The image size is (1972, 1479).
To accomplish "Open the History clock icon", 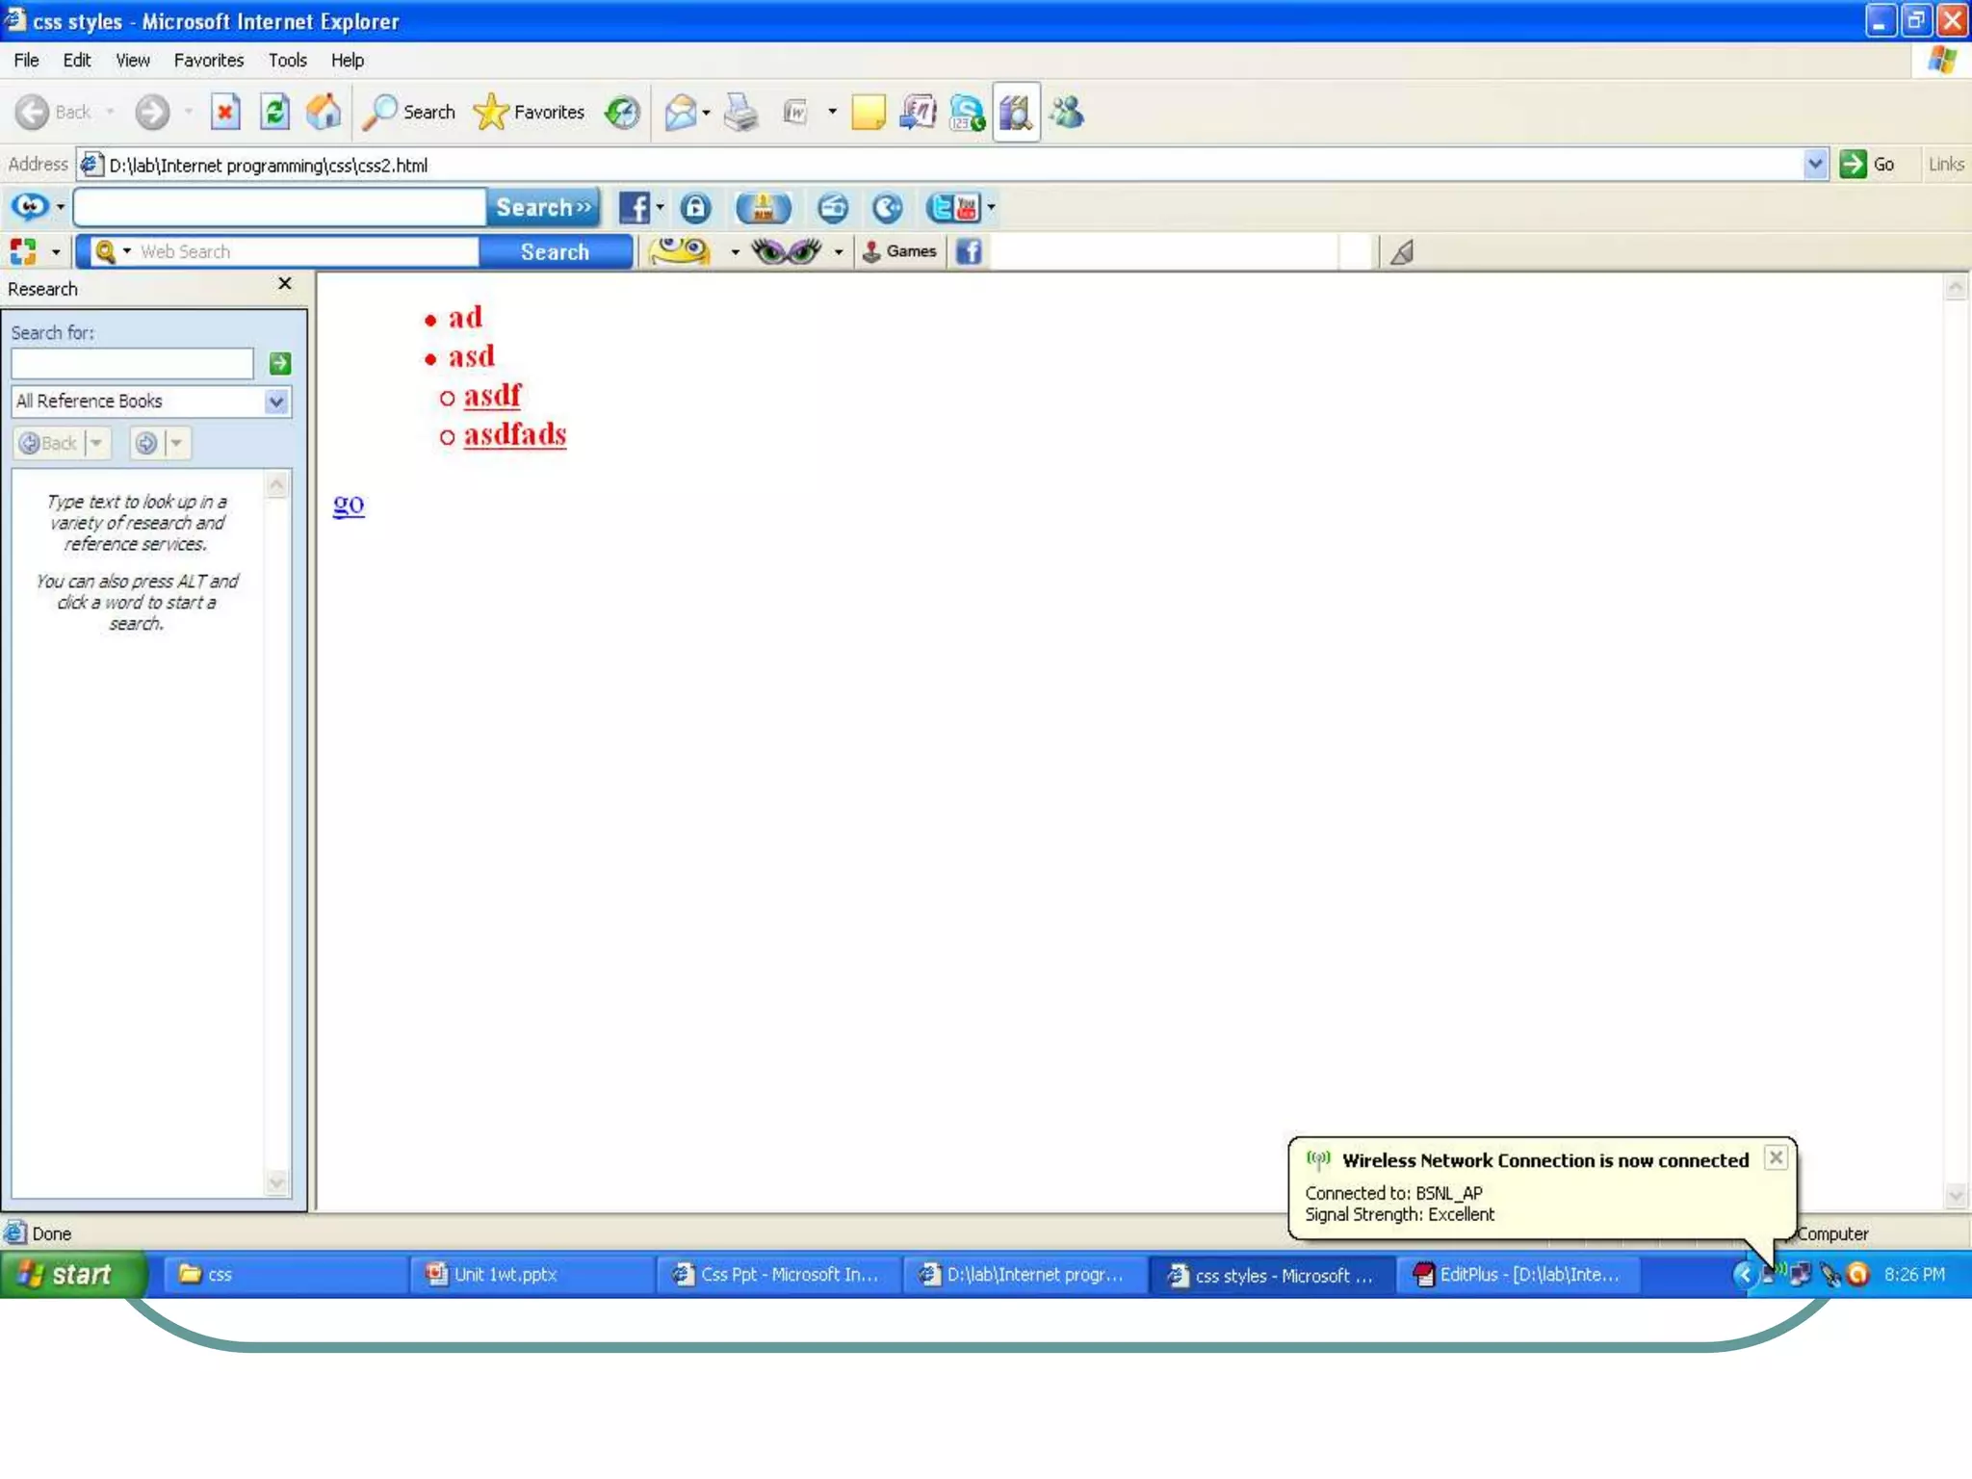I will (622, 113).
